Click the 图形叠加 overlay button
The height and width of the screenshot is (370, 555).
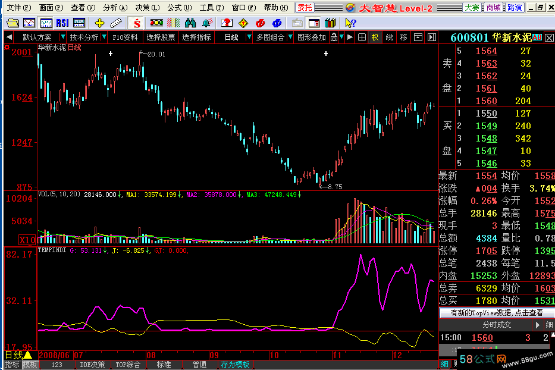[x=312, y=37]
